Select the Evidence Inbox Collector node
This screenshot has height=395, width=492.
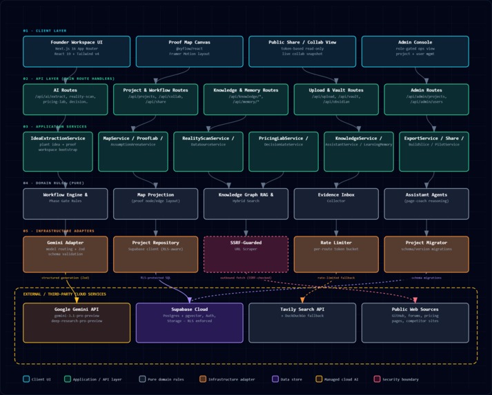pos(336,204)
